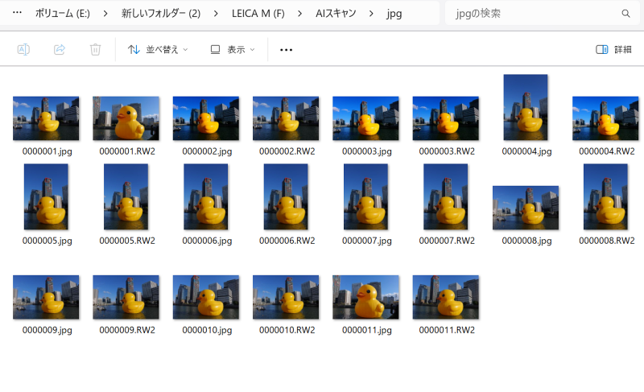The height and width of the screenshot is (392, 644).
Task: Expand chevron after LEICA M (F)
Action: (x=299, y=14)
